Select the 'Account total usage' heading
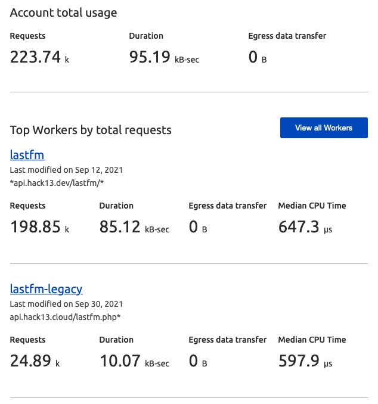 [x=63, y=13]
